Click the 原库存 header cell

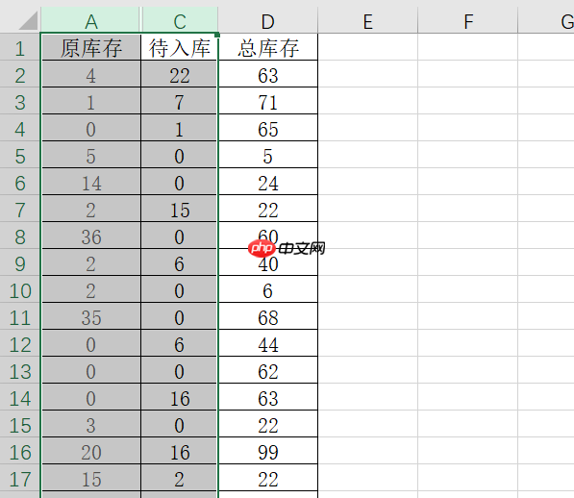click(91, 47)
